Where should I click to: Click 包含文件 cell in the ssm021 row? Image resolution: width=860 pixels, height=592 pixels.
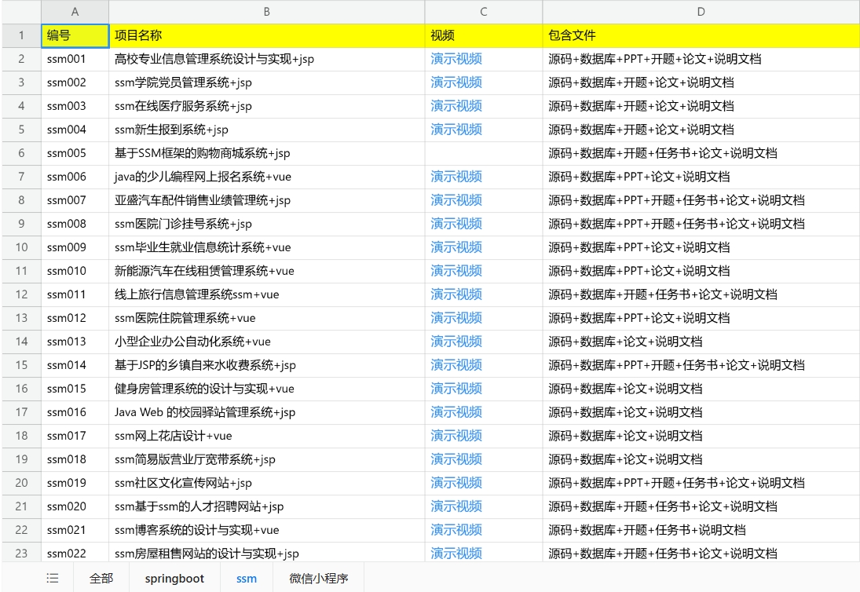point(701,531)
